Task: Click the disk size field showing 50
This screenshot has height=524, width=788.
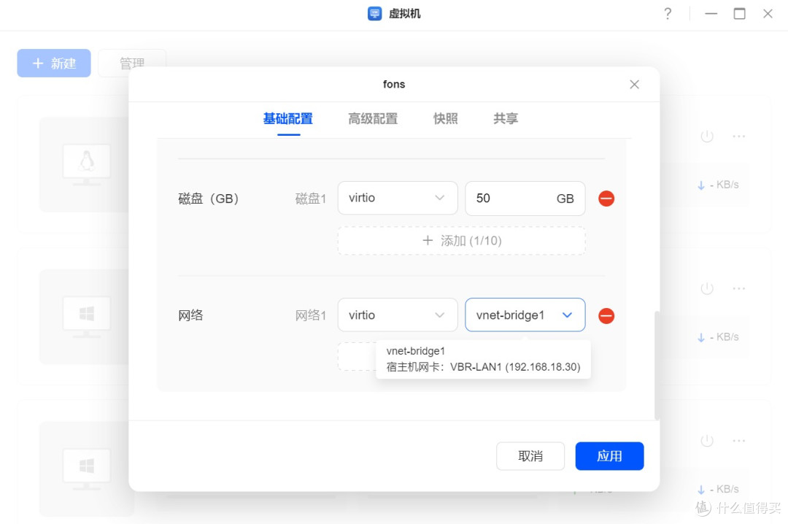Action: click(x=511, y=199)
